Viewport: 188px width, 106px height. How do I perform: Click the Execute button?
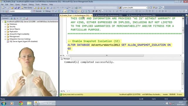(x=37, y=11)
